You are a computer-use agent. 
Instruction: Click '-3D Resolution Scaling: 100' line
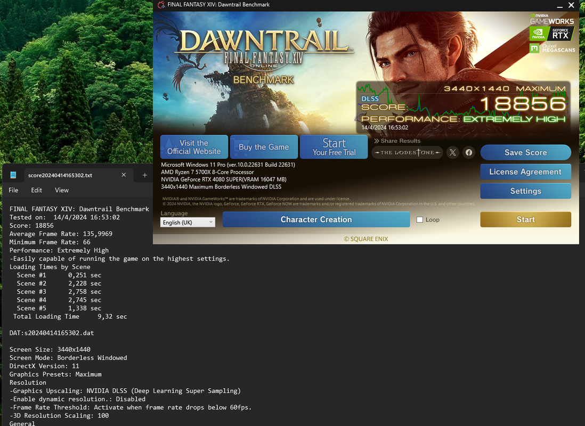point(59,415)
